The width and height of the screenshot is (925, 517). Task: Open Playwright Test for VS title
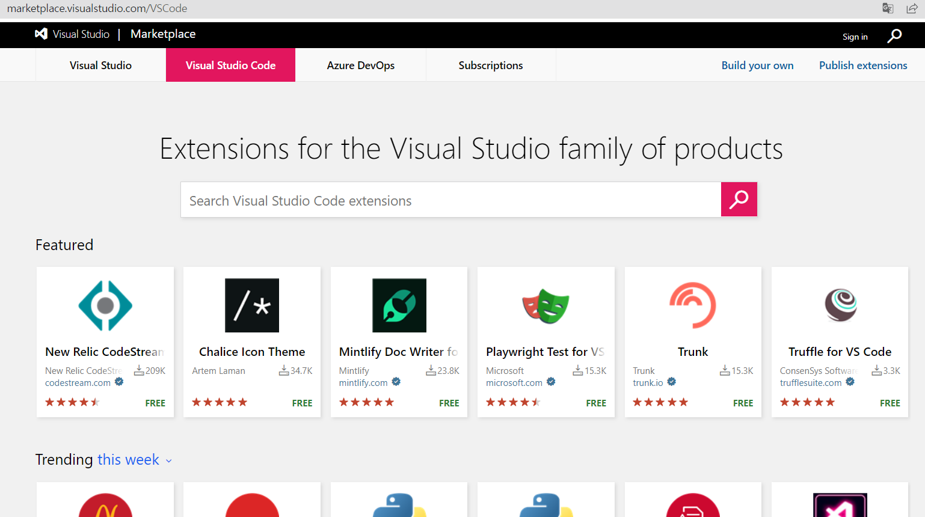545,352
